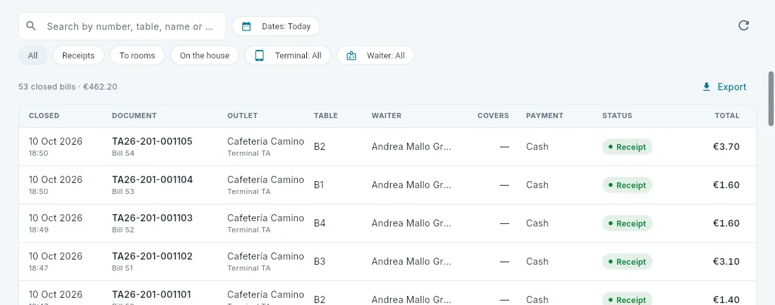Click the terminal device icon
This screenshot has width=775, height=305.
[259, 55]
